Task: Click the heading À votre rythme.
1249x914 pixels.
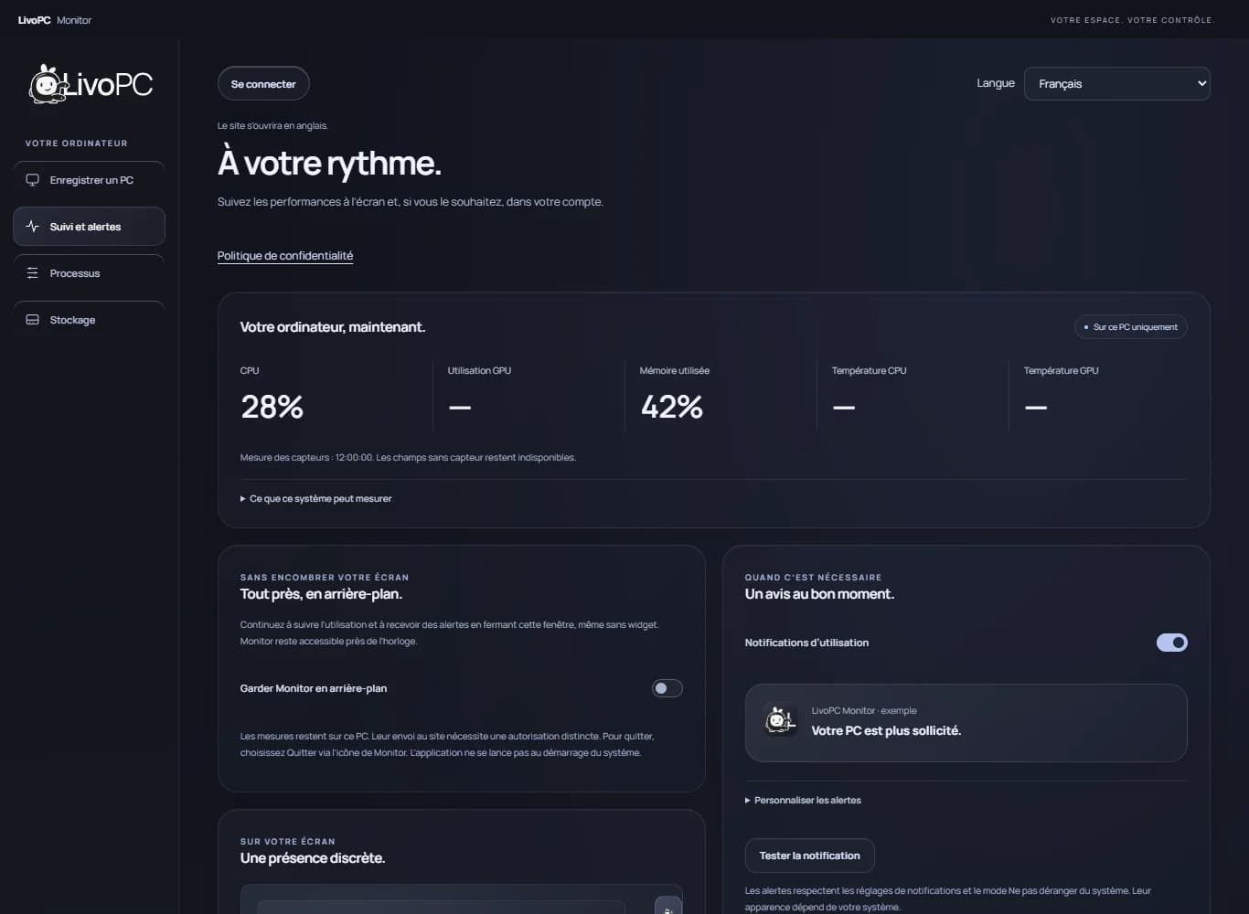Action: tap(329, 164)
